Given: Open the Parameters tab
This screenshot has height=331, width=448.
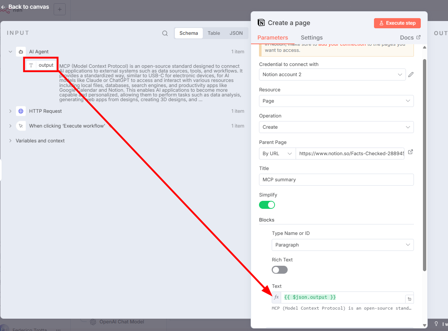Looking at the screenshot, I should 273,38.
